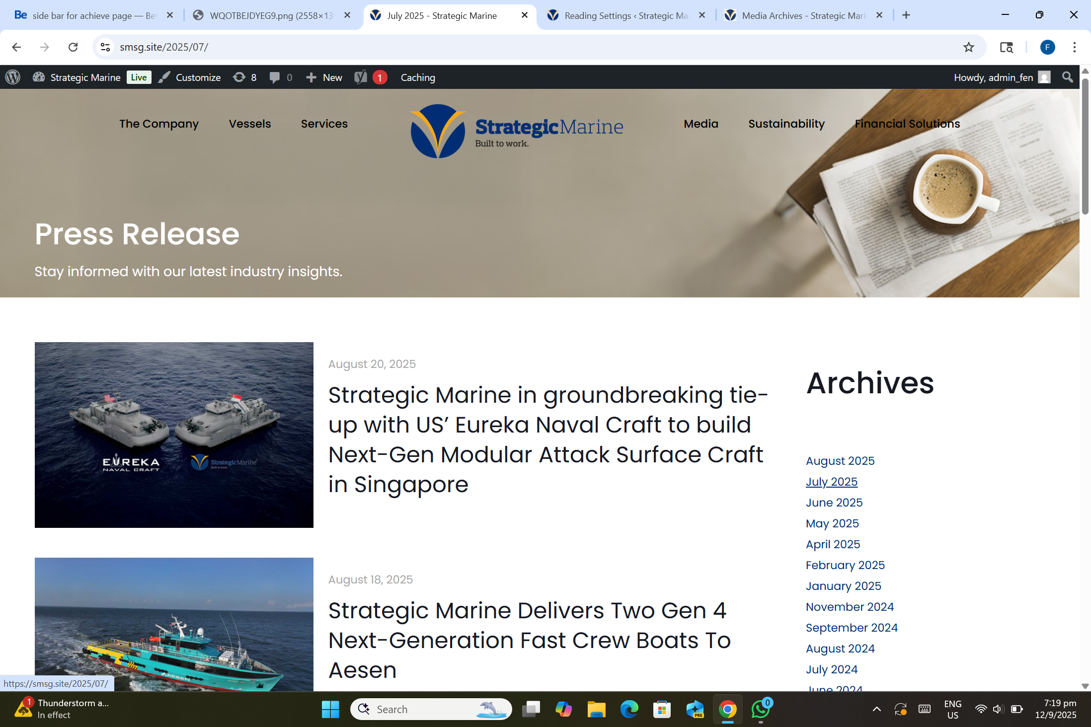Open browser side search panel icon

(1006, 47)
